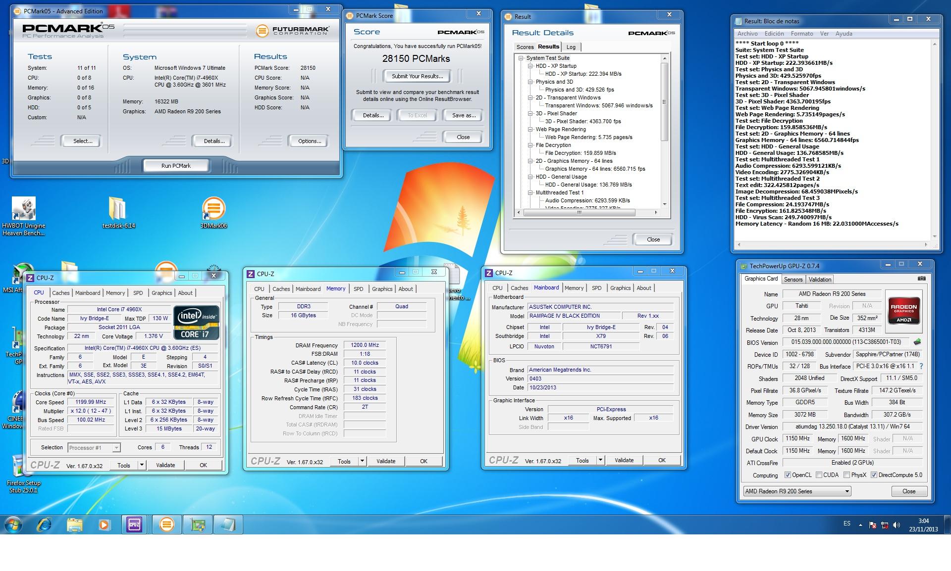Open the Caches tab in CPU-Z CPU window
The height and width of the screenshot is (571, 951).
pos(61,293)
